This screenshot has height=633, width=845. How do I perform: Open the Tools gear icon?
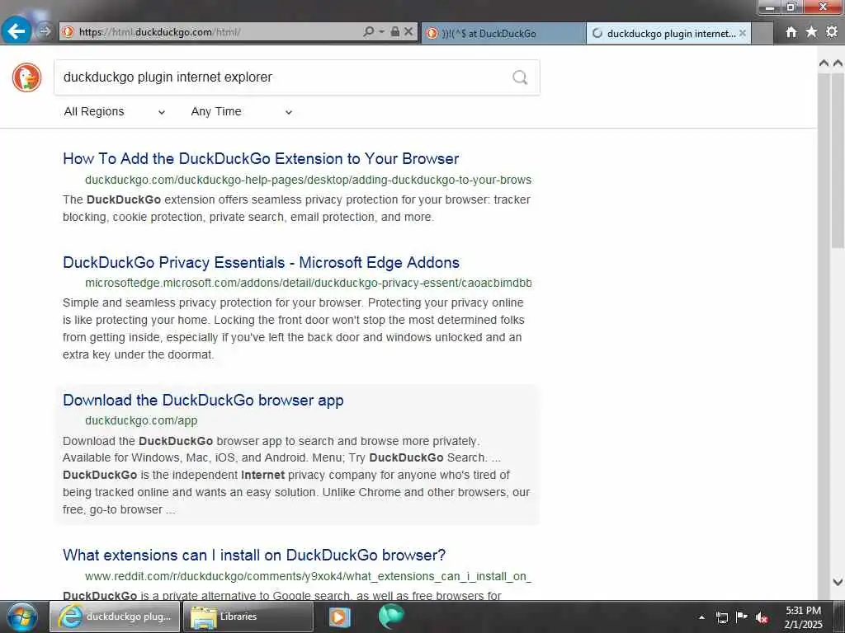coord(832,32)
